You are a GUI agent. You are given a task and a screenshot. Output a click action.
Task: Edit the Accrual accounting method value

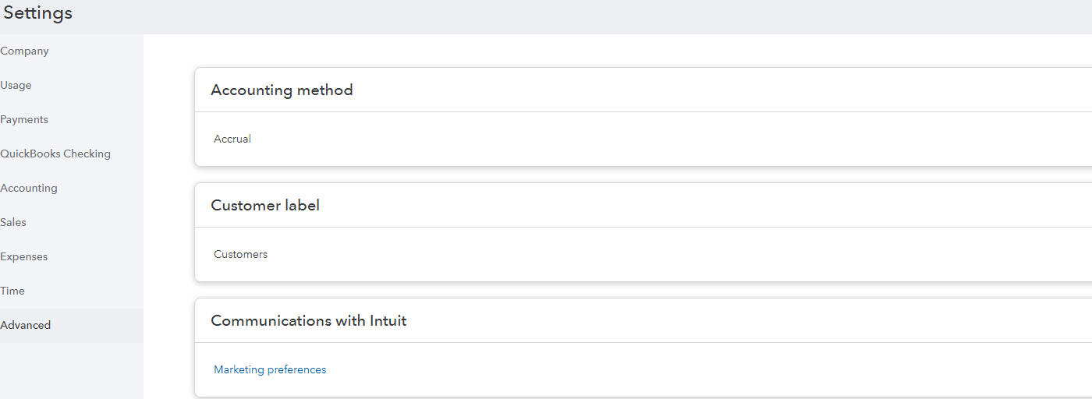232,139
